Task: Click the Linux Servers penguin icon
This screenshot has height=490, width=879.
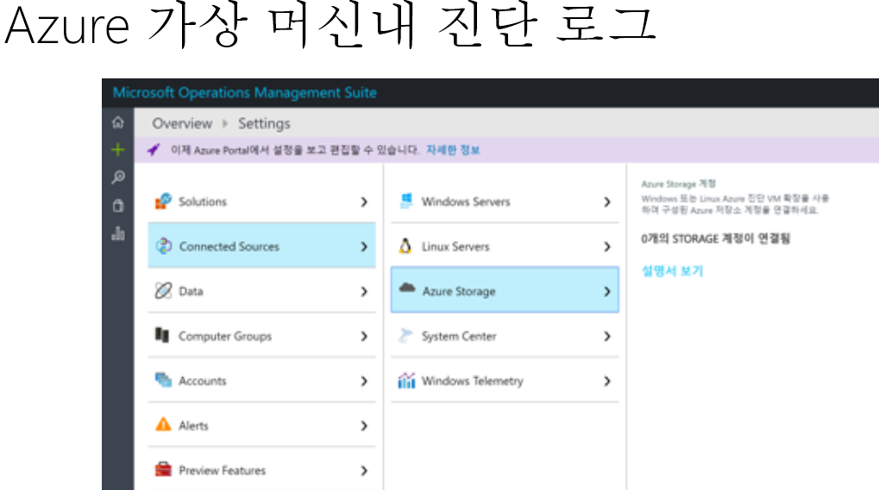Action: (405, 245)
